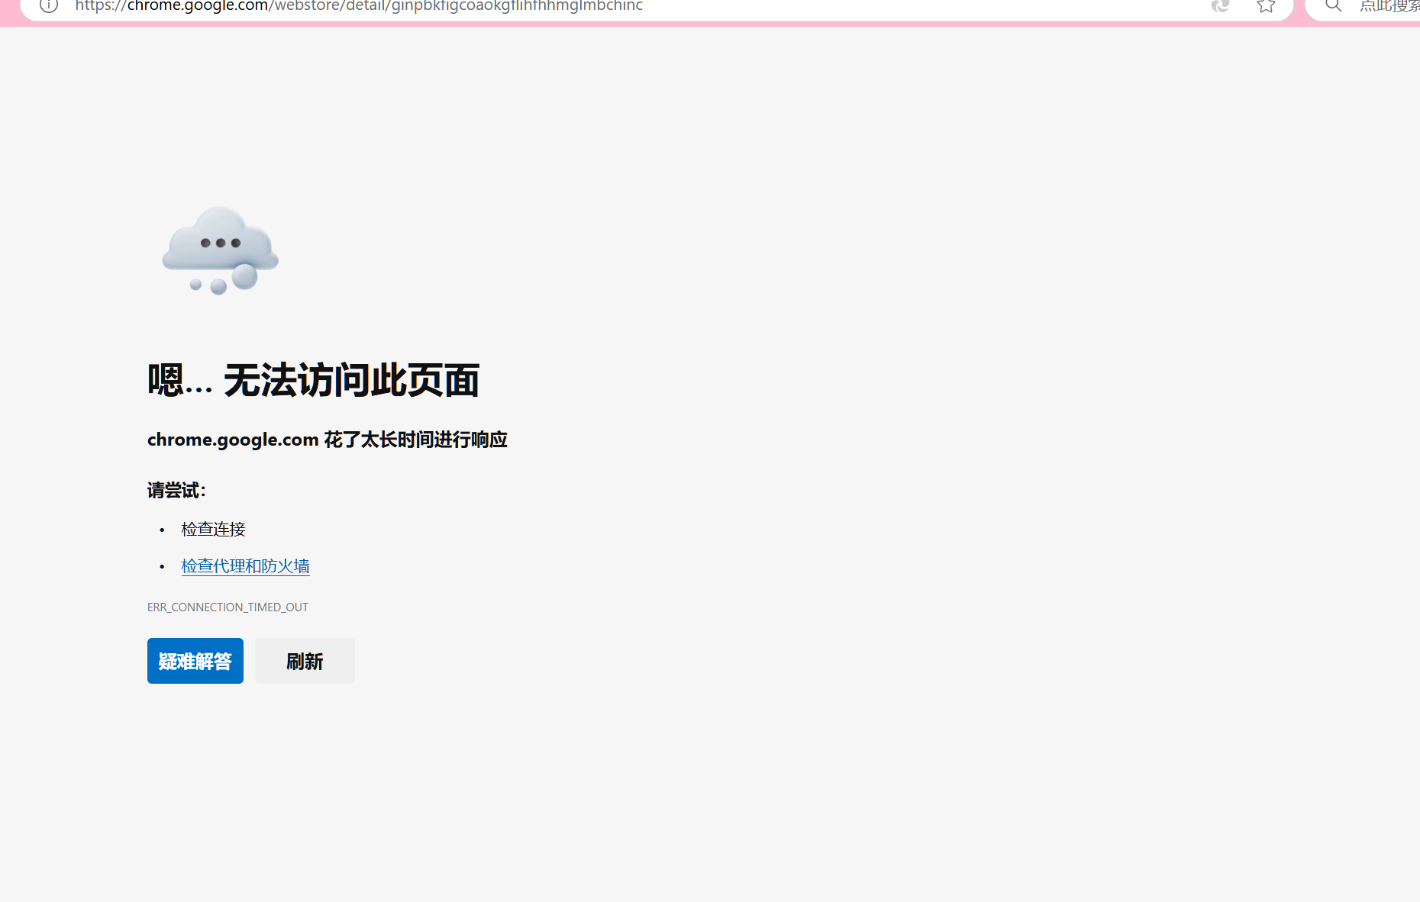Open the 检查代理和防火墙 link
This screenshot has height=902, width=1420.
(x=245, y=566)
